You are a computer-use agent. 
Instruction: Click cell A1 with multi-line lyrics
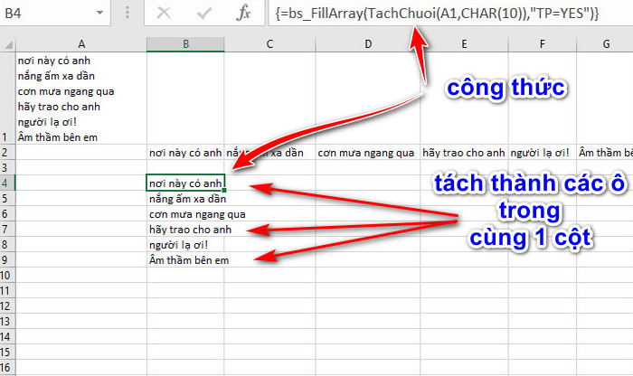tap(81, 98)
